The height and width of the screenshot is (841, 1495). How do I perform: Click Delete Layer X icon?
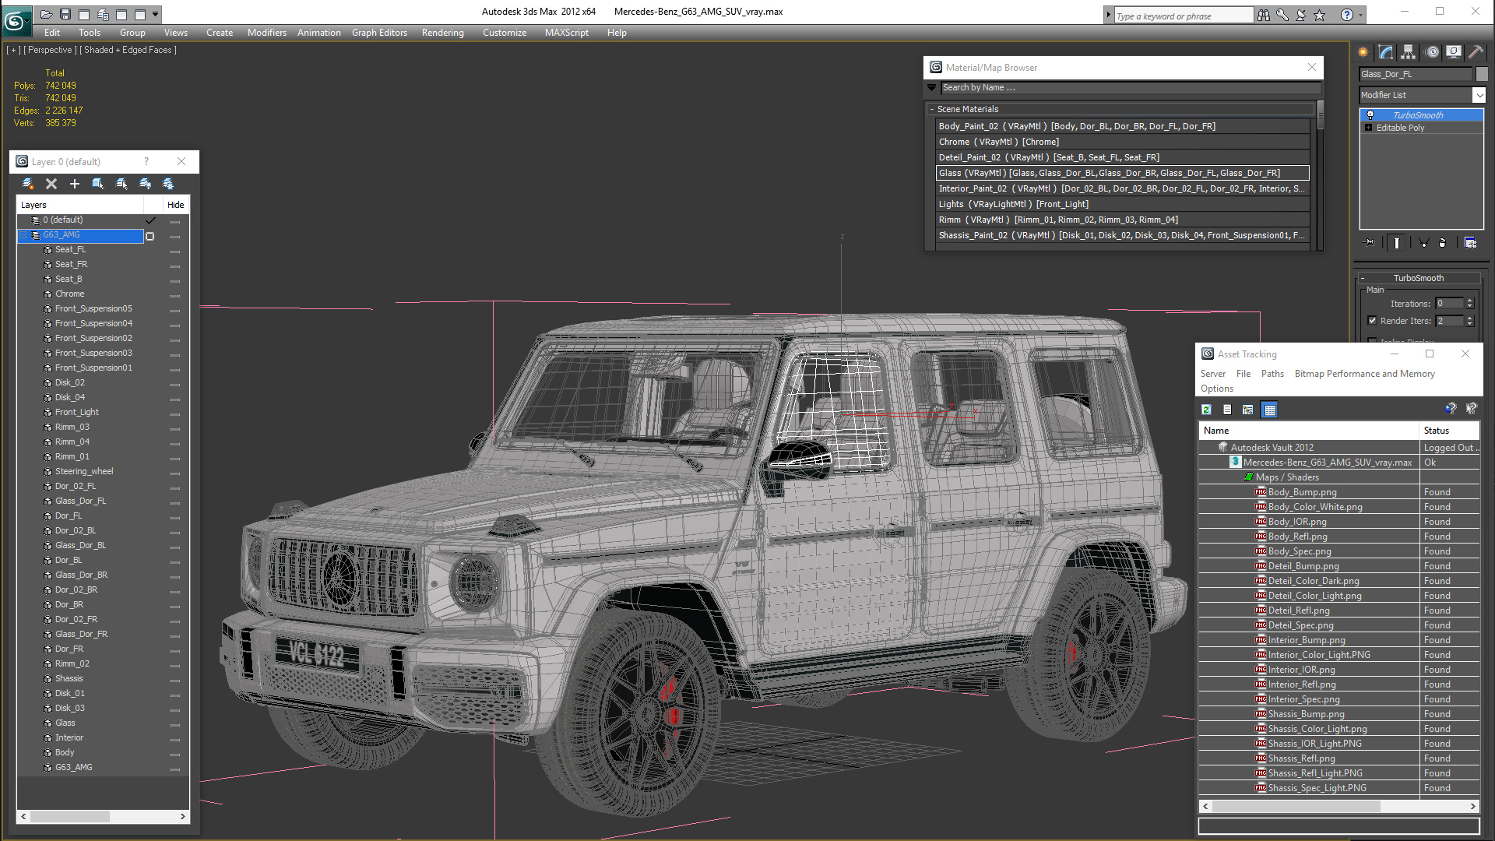51,184
